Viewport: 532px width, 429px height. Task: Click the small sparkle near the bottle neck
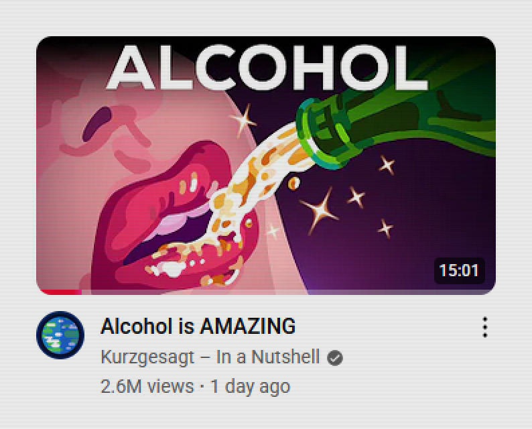[x=387, y=165]
